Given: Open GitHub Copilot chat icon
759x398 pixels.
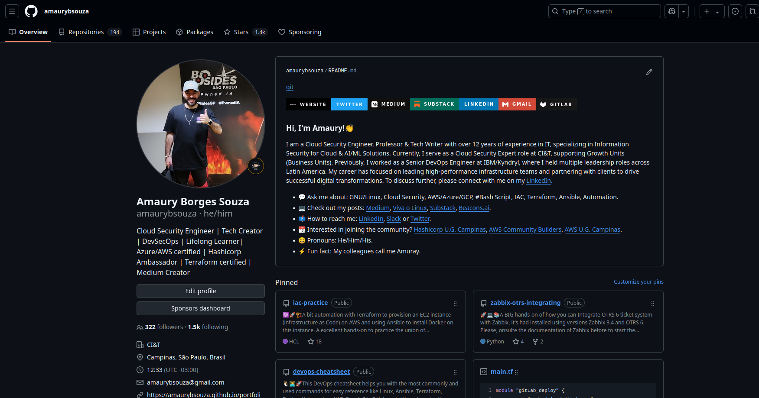Looking at the screenshot, I should 672,11.
